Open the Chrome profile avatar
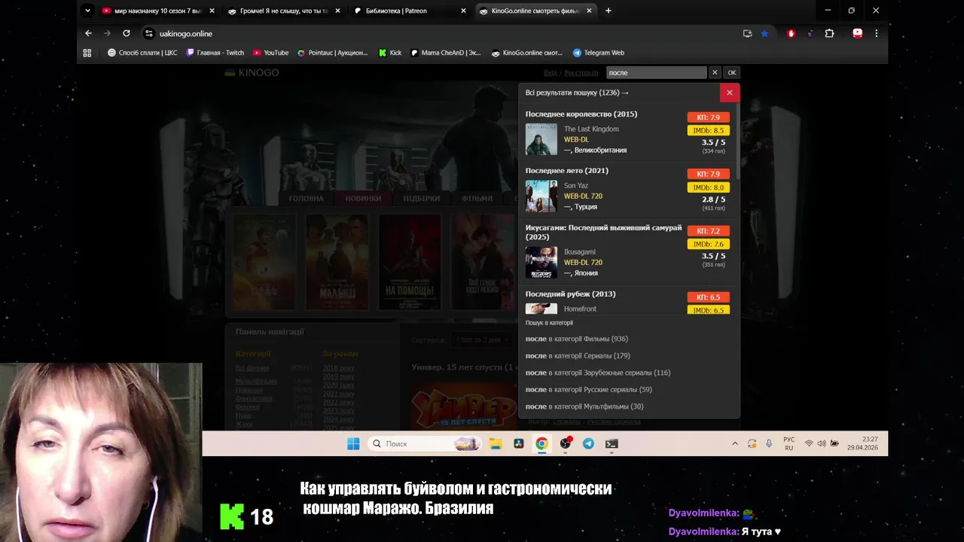 [x=857, y=33]
